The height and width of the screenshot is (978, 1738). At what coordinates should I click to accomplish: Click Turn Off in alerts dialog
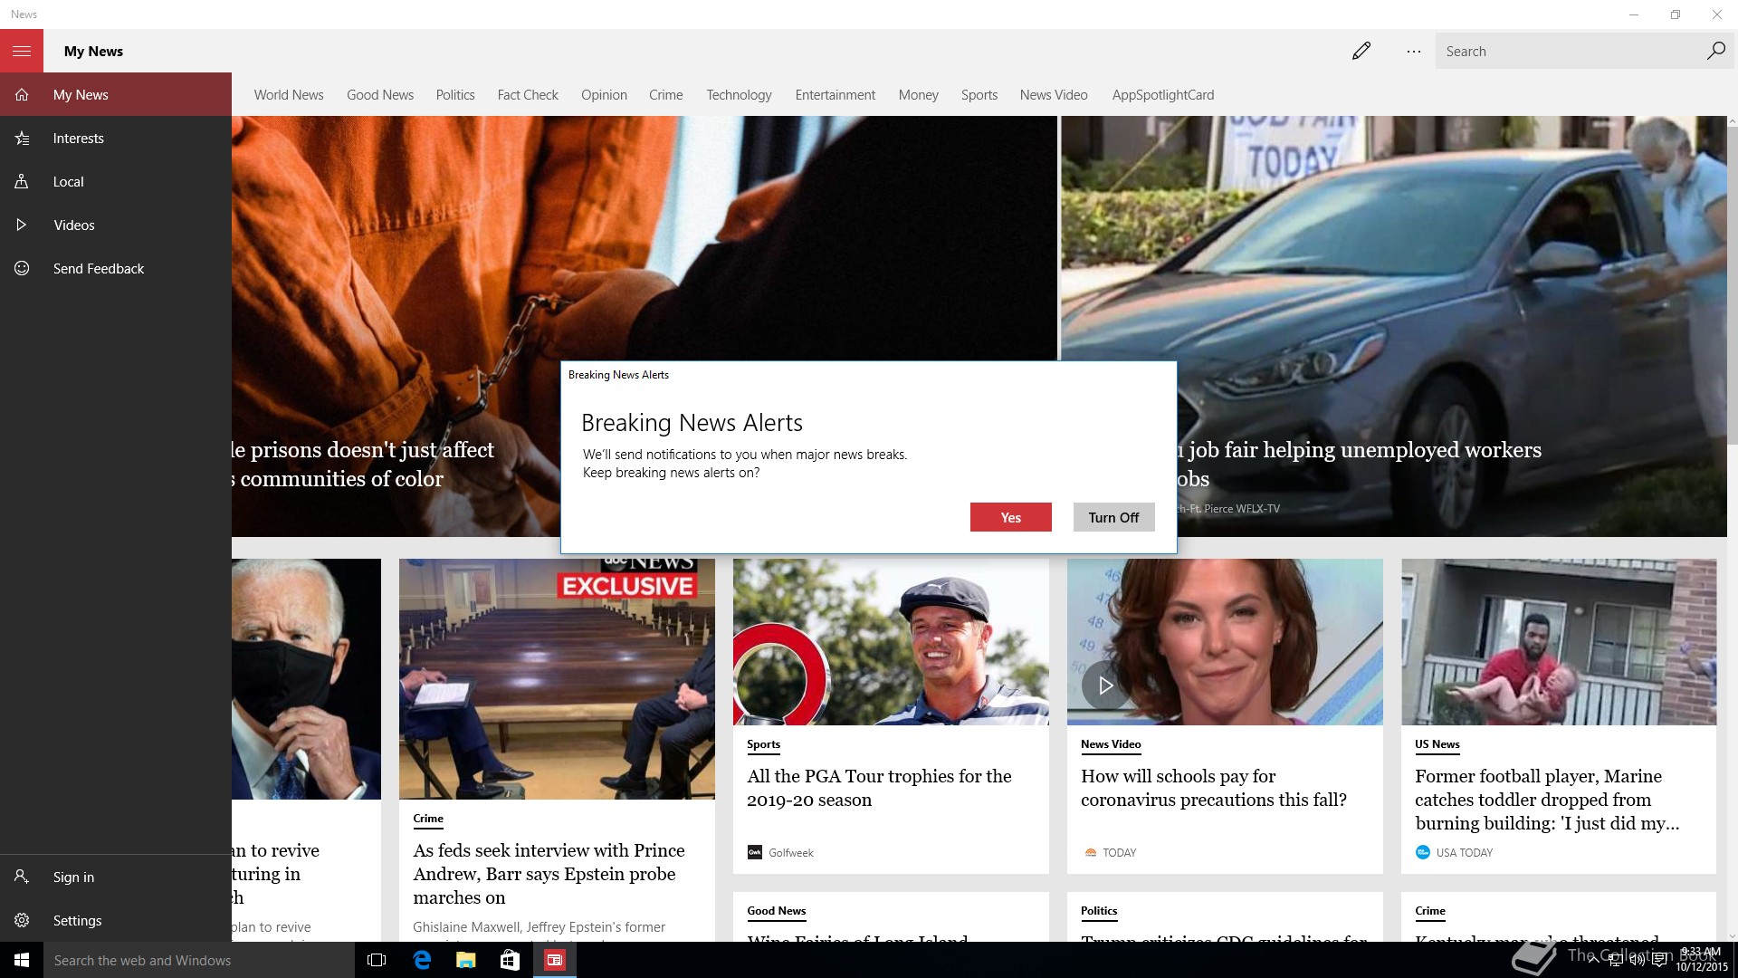(1114, 517)
